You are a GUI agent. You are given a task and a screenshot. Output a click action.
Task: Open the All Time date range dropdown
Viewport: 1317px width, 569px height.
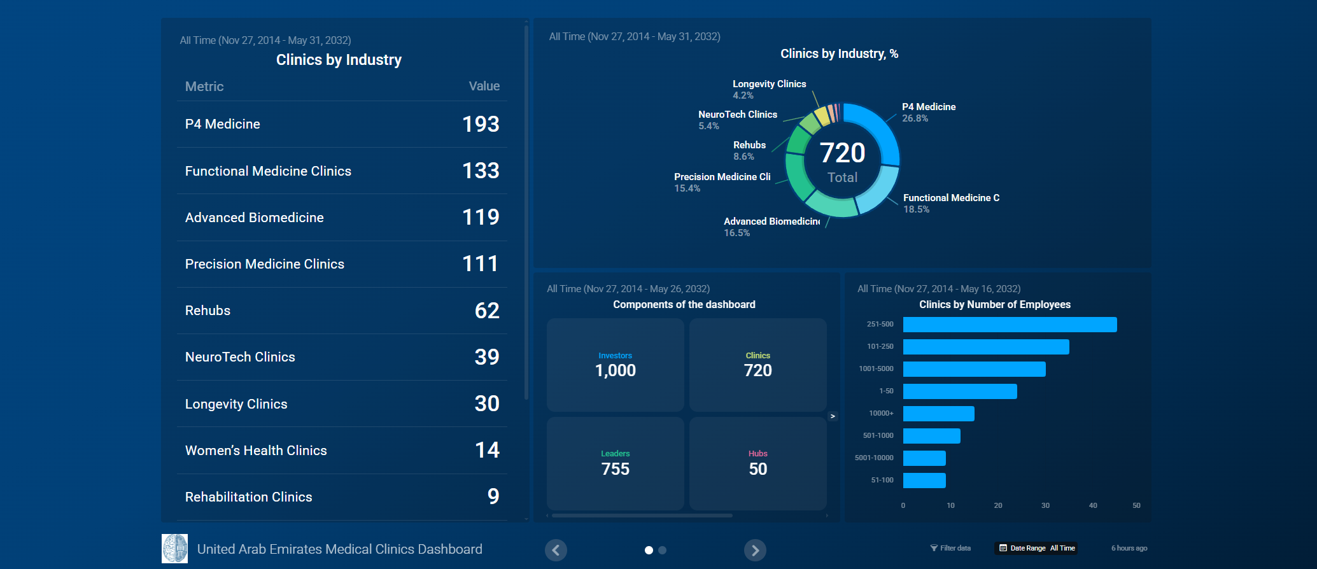coord(1062,548)
